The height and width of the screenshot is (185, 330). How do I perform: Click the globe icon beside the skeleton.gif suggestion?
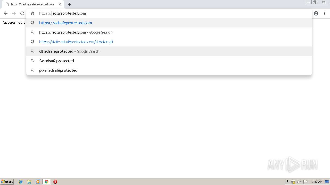tap(32, 42)
